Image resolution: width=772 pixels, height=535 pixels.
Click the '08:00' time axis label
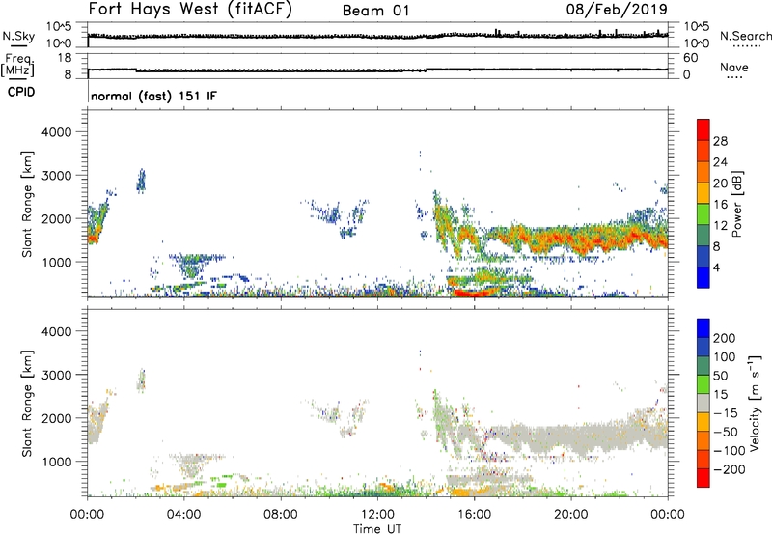coord(281,514)
